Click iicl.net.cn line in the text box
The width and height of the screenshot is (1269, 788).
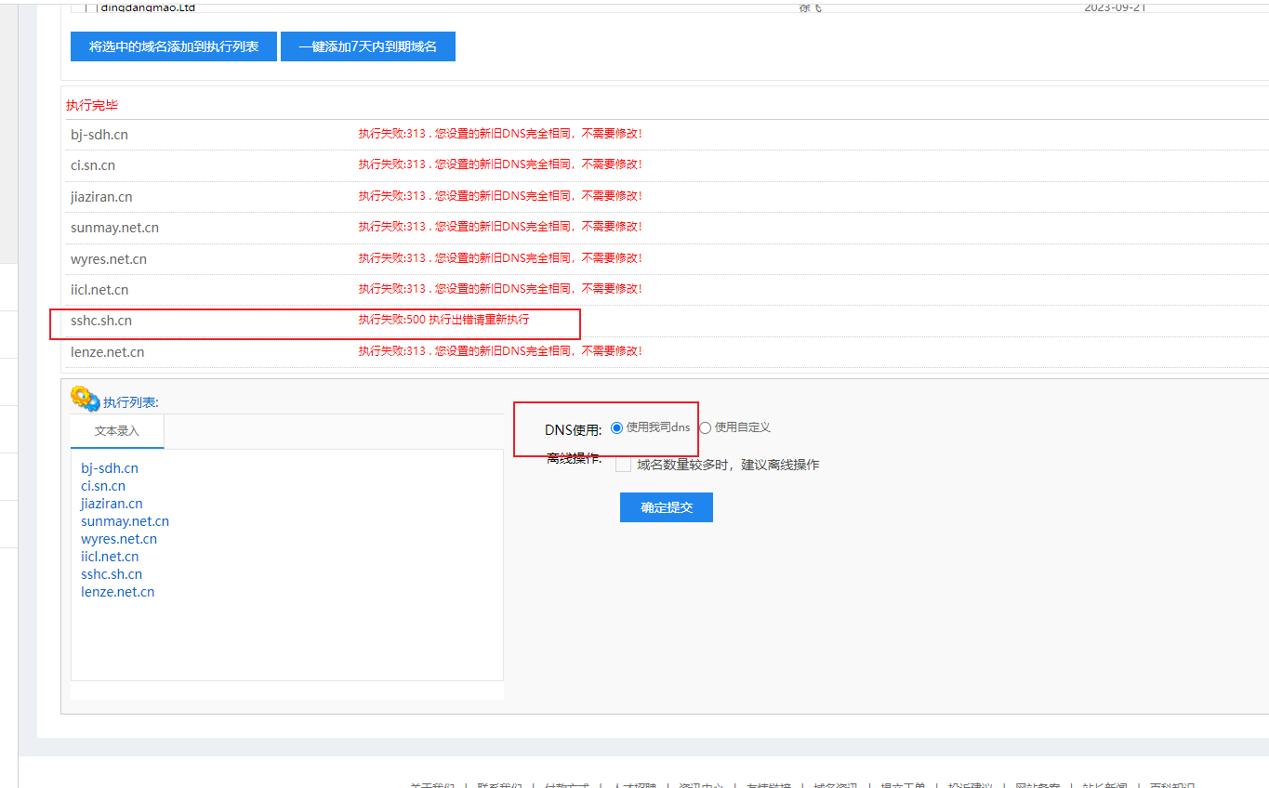click(110, 557)
